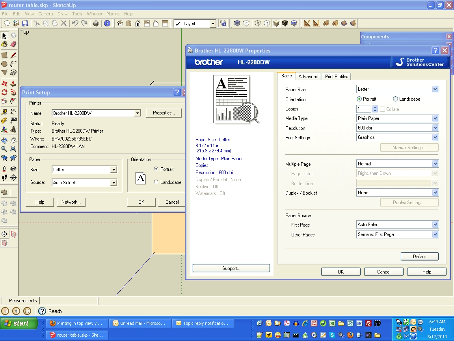Image resolution: width=454 pixels, height=341 pixels.
Task: Click the Save icon in toolbar
Action: (25, 24)
